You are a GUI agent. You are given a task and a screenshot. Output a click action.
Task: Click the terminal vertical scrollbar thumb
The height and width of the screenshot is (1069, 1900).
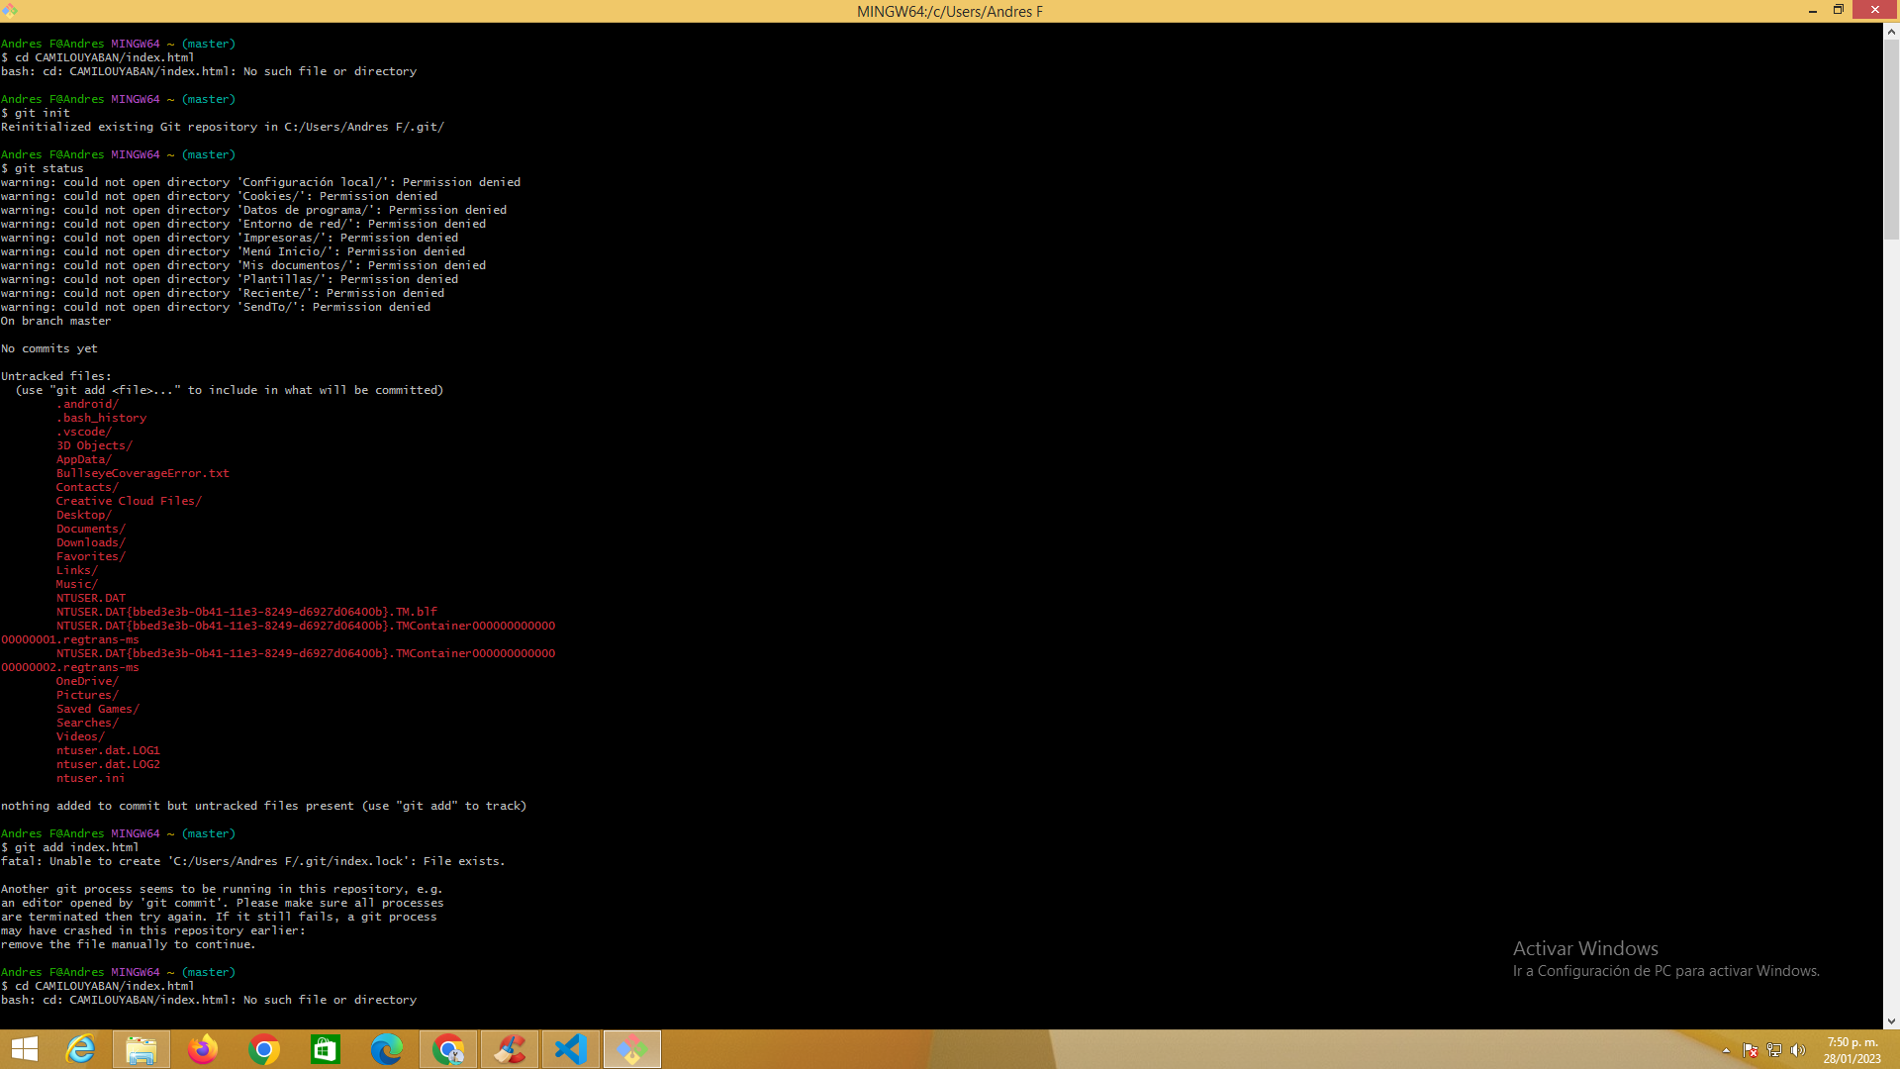1891,141
